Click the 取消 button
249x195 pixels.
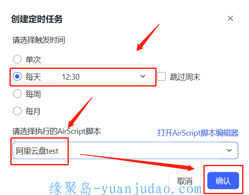(x=184, y=181)
